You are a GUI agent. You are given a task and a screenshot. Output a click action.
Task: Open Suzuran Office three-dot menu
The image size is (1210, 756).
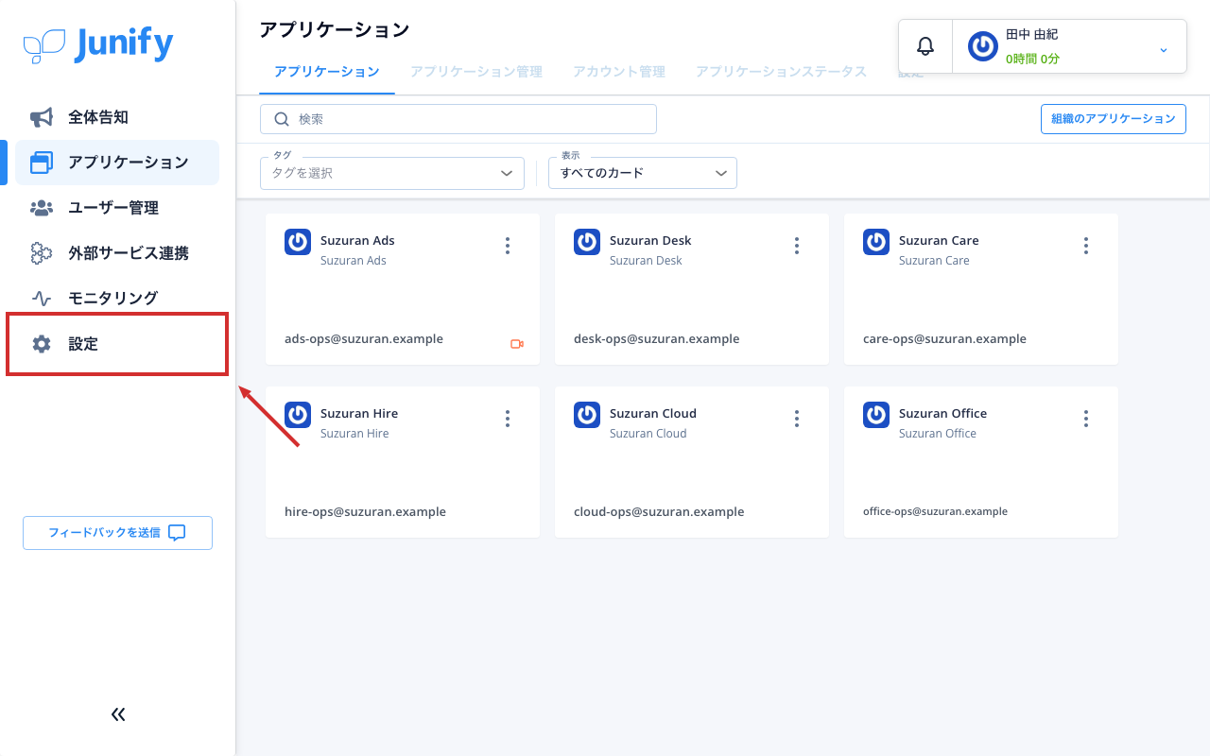coord(1086,419)
